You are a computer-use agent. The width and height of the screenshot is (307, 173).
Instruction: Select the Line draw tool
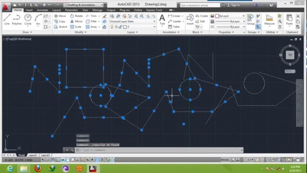point(7,19)
